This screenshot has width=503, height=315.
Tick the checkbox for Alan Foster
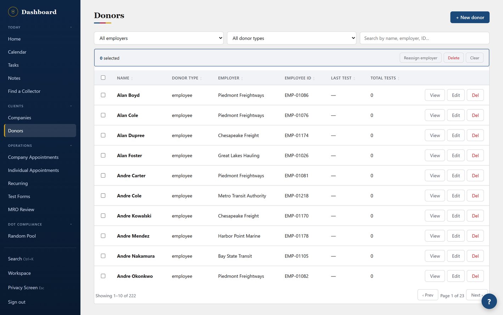(103, 155)
